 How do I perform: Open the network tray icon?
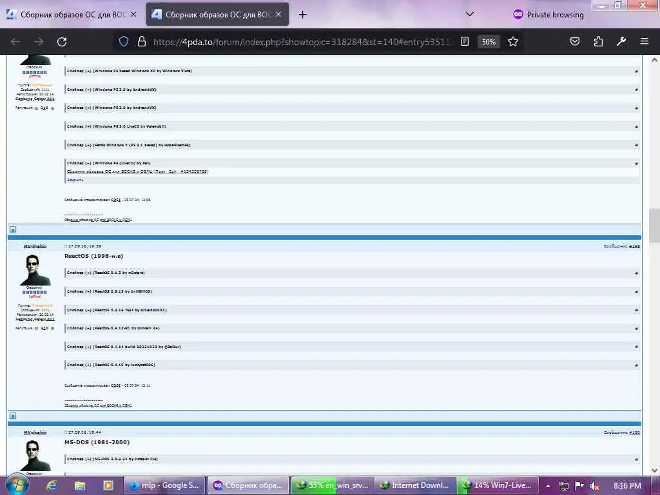coord(564,486)
